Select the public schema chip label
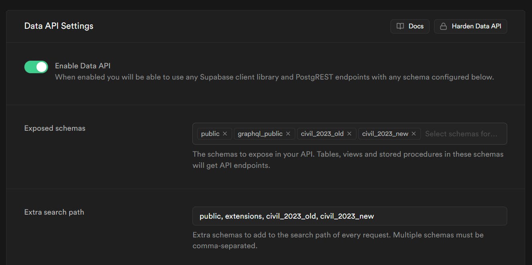This screenshot has width=532, height=265. point(210,134)
